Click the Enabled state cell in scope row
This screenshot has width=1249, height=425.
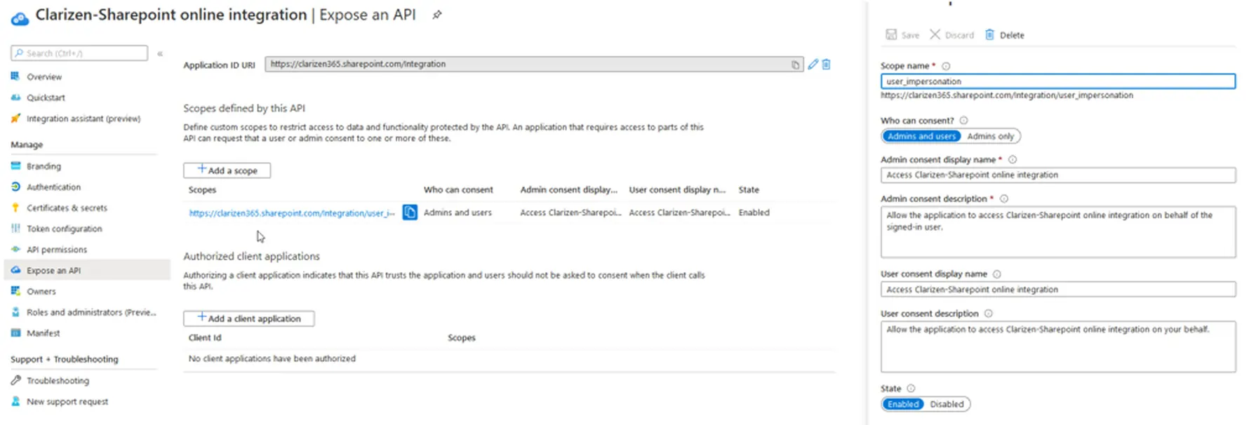pyautogui.click(x=754, y=212)
